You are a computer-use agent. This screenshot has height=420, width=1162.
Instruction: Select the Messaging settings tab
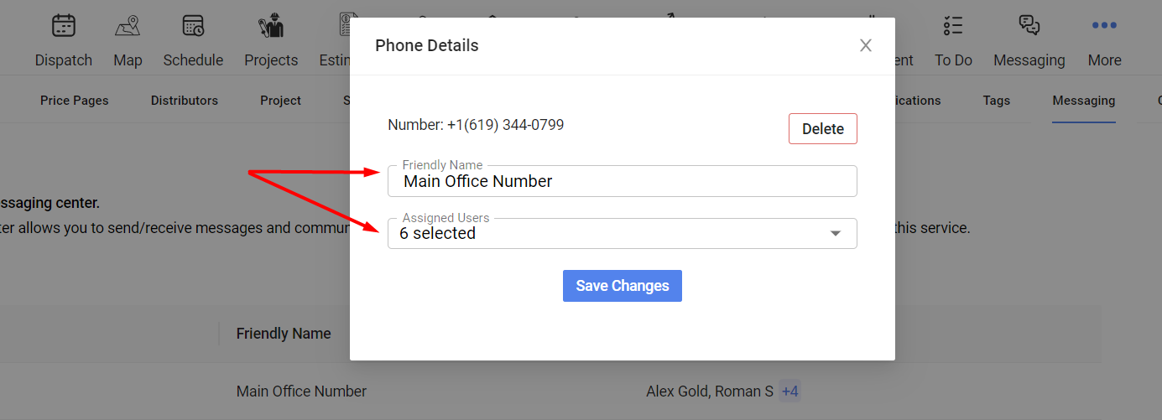click(1084, 101)
